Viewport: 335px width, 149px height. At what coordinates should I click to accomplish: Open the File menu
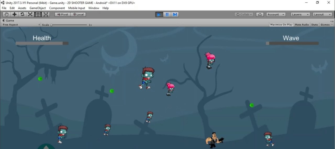4,8
